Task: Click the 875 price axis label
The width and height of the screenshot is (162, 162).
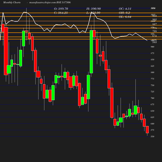Action: pos(152,53)
